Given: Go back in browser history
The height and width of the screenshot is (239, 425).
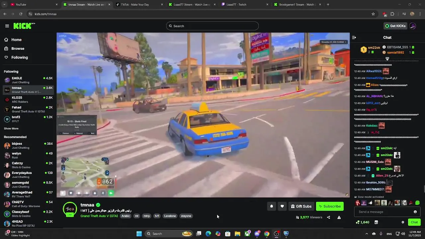Looking at the screenshot, I should click(5, 14).
